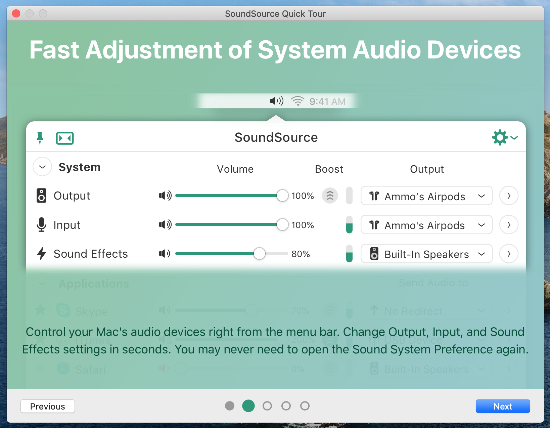Open the Output device dropdown Ammo's Airpods

tap(426, 196)
